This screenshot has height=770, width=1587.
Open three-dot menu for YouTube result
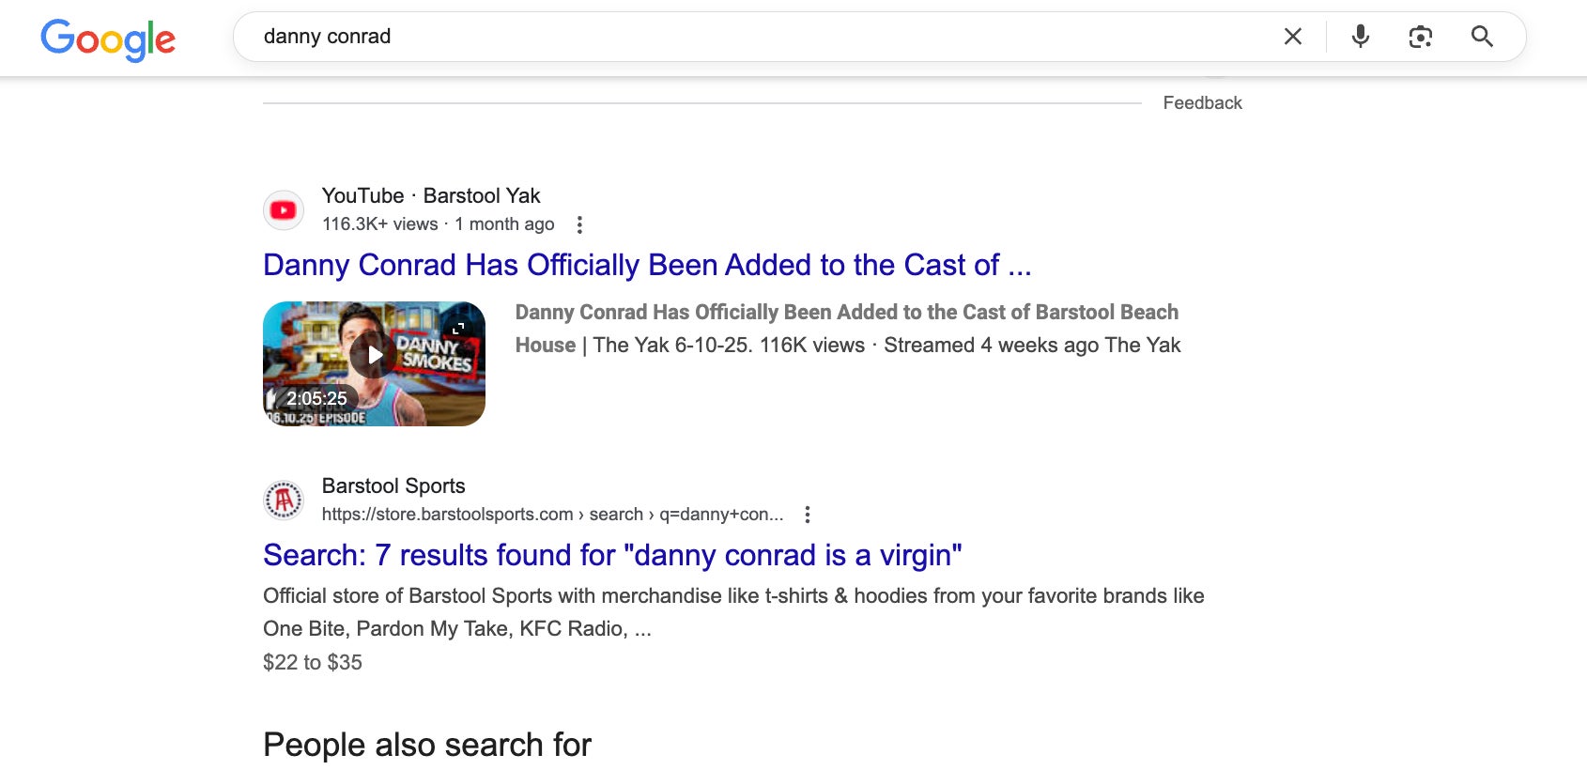tap(579, 224)
